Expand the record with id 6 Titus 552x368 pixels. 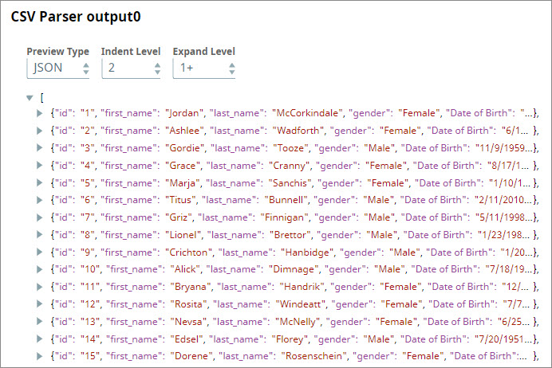(40, 199)
